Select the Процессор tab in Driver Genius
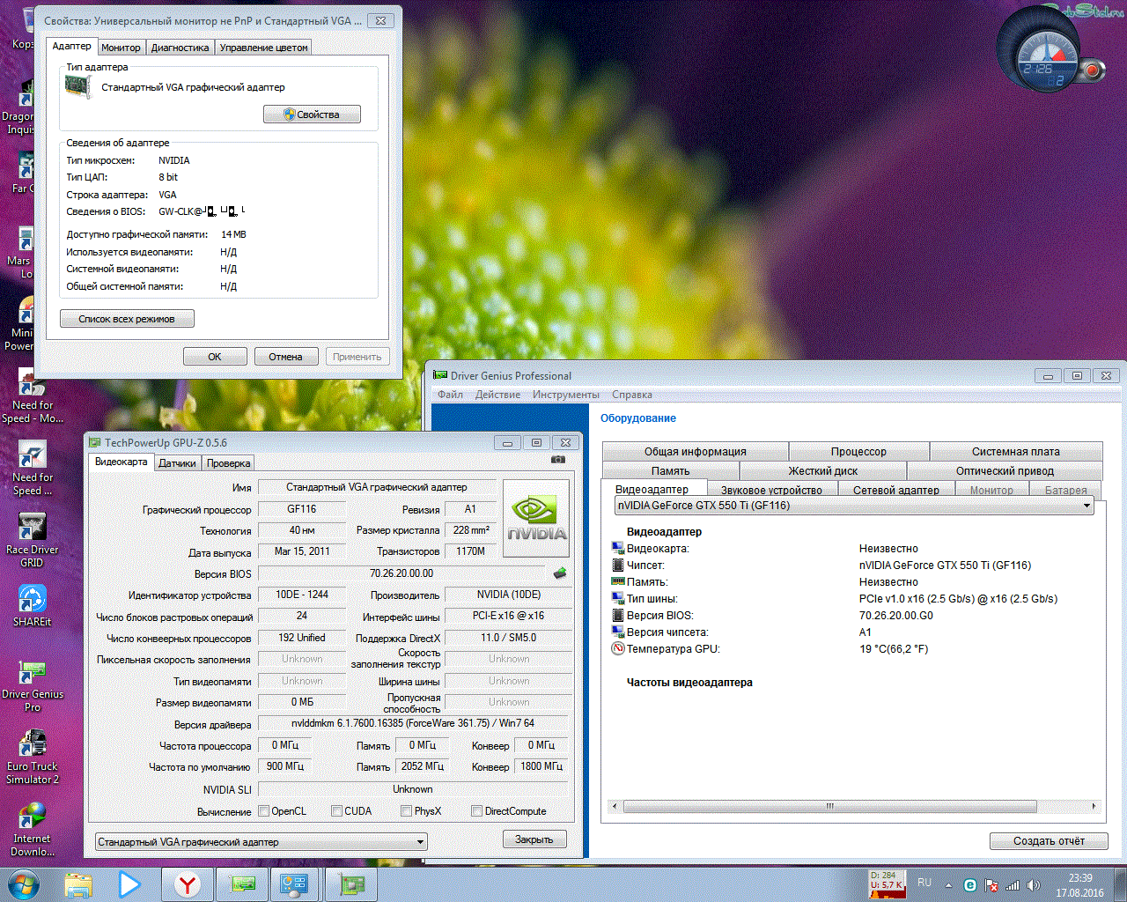 coord(858,451)
